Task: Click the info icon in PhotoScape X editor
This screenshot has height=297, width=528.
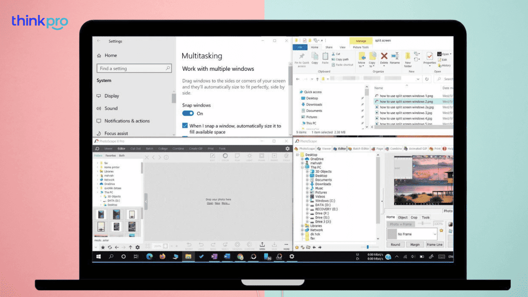Action: coord(166,158)
